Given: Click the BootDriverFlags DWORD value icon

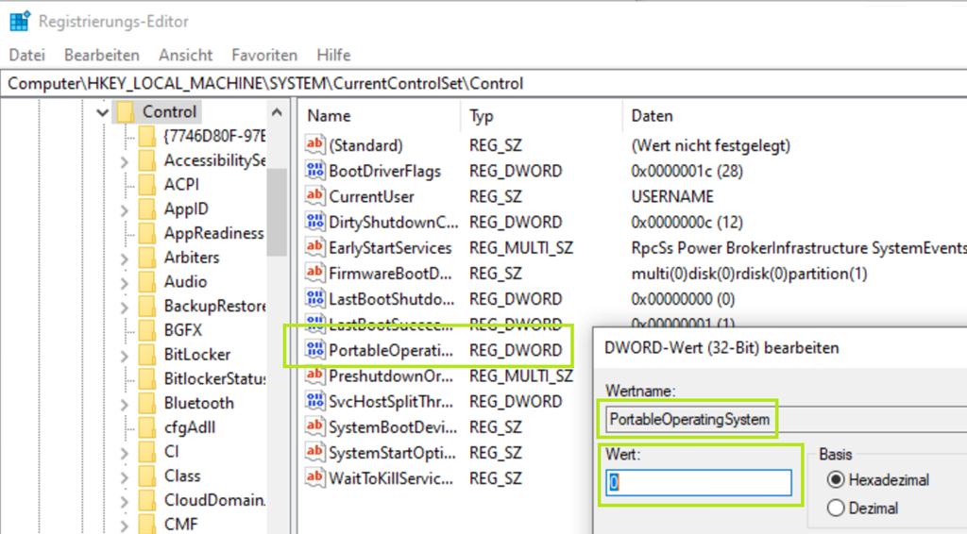Looking at the screenshot, I should pyautogui.click(x=314, y=171).
